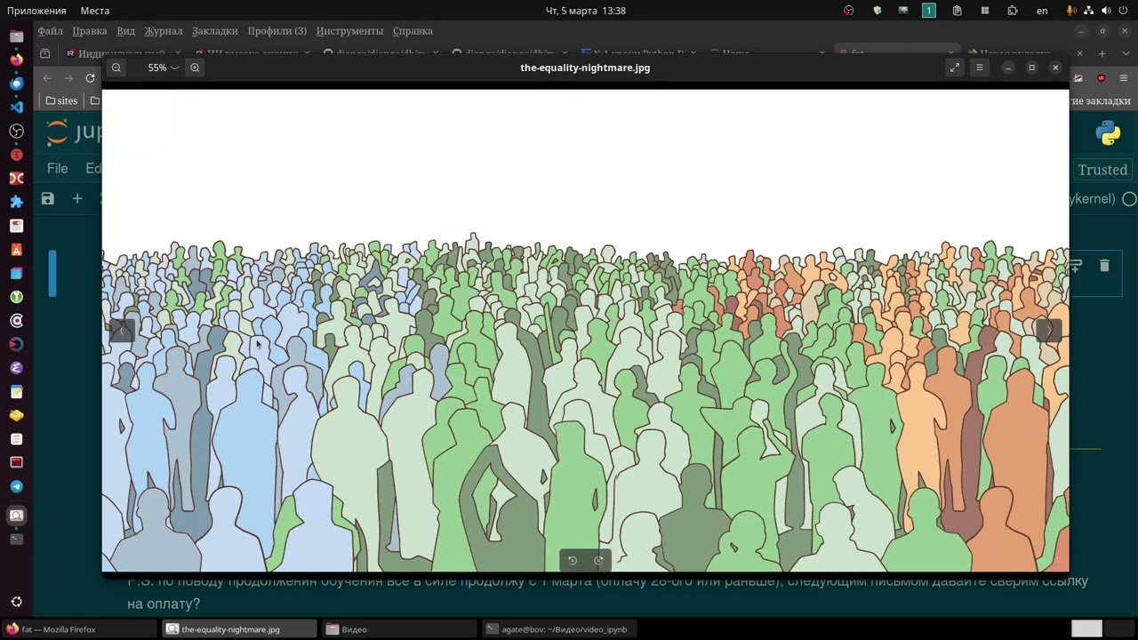Open Места in the top panel
The image size is (1138, 640).
(x=95, y=11)
